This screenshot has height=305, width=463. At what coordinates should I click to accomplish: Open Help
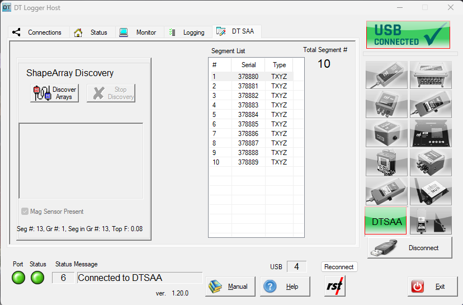[x=285, y=287]
